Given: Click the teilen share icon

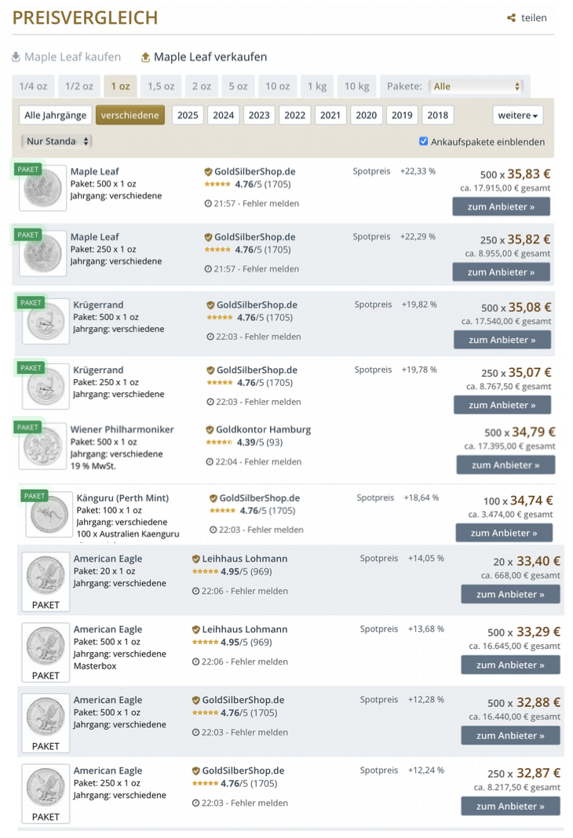Looking at the screenshot, I should point(512,18).
